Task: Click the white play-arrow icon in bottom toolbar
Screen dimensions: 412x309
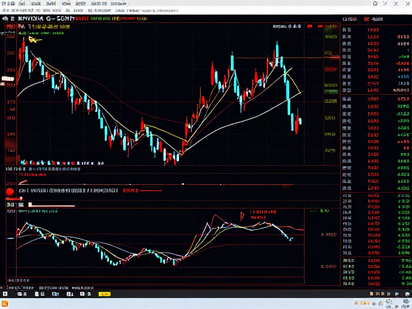Action: [5, 294]
